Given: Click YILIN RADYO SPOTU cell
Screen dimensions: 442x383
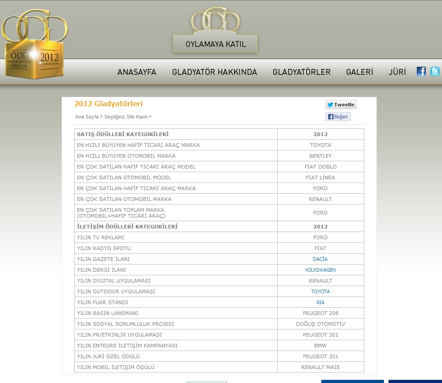Looking at the screenshot, I should point(176,248).
